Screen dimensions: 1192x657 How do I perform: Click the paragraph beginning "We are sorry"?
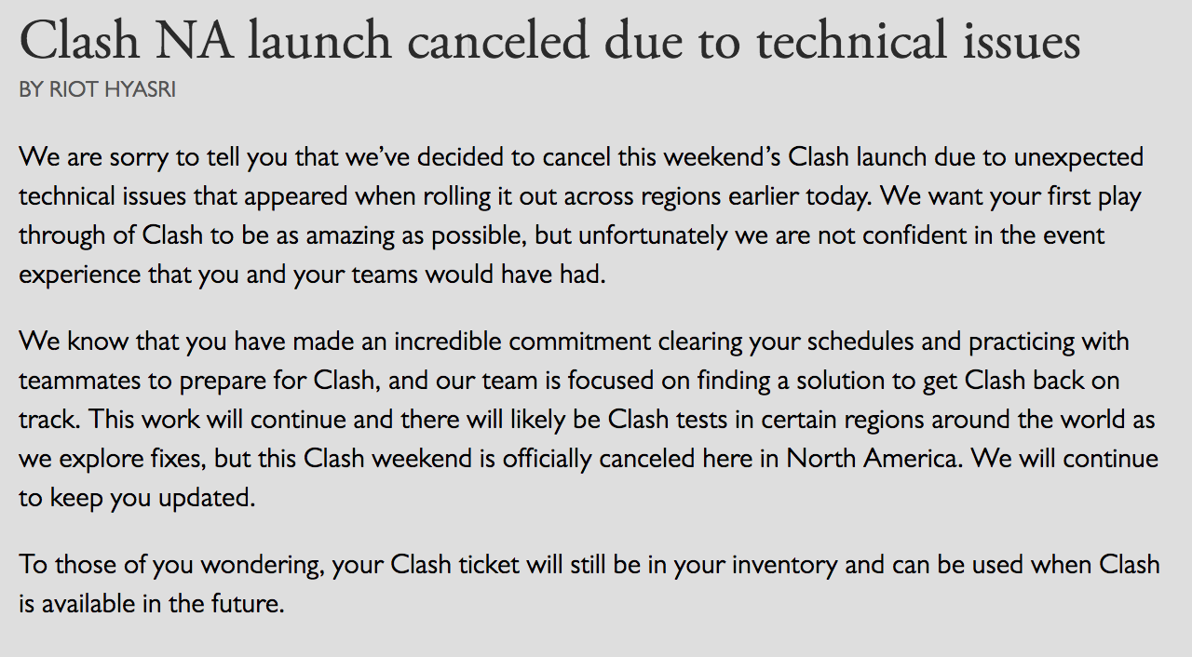click(x=581, y=217)
